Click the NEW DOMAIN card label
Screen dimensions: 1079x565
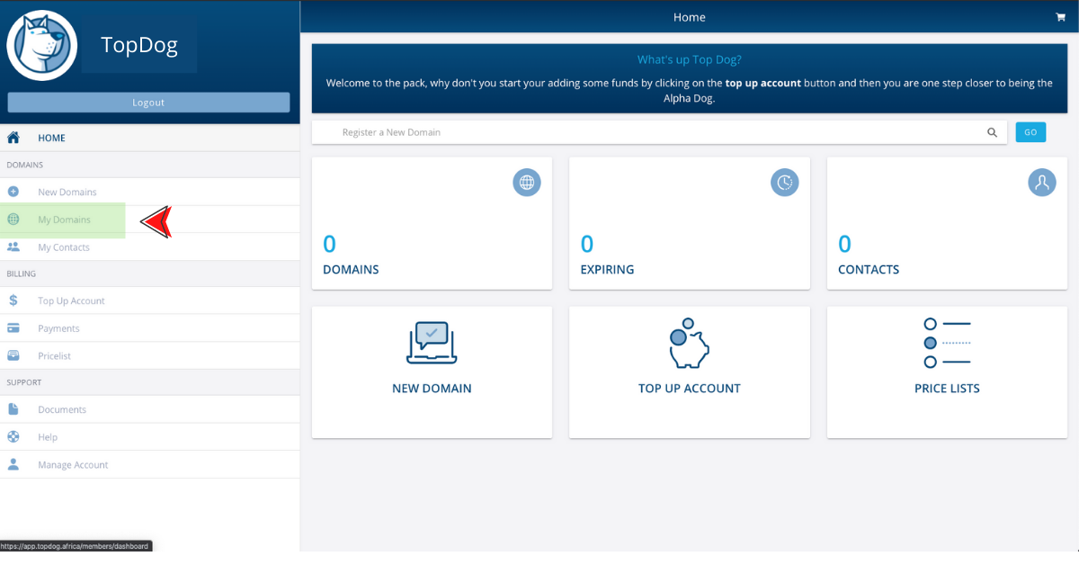pos(432,389)
